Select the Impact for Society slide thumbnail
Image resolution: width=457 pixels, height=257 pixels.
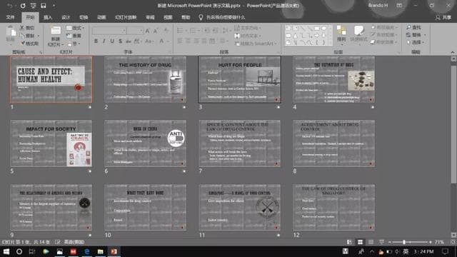pyautogui.click(x=51, y=143)
